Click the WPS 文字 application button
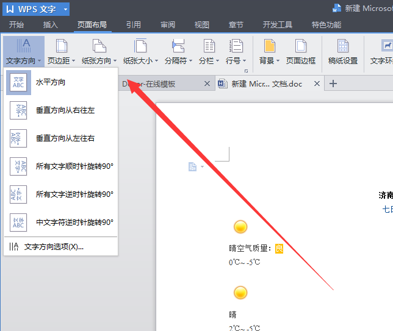Screen dimensions: 393x331 (36, 9)
